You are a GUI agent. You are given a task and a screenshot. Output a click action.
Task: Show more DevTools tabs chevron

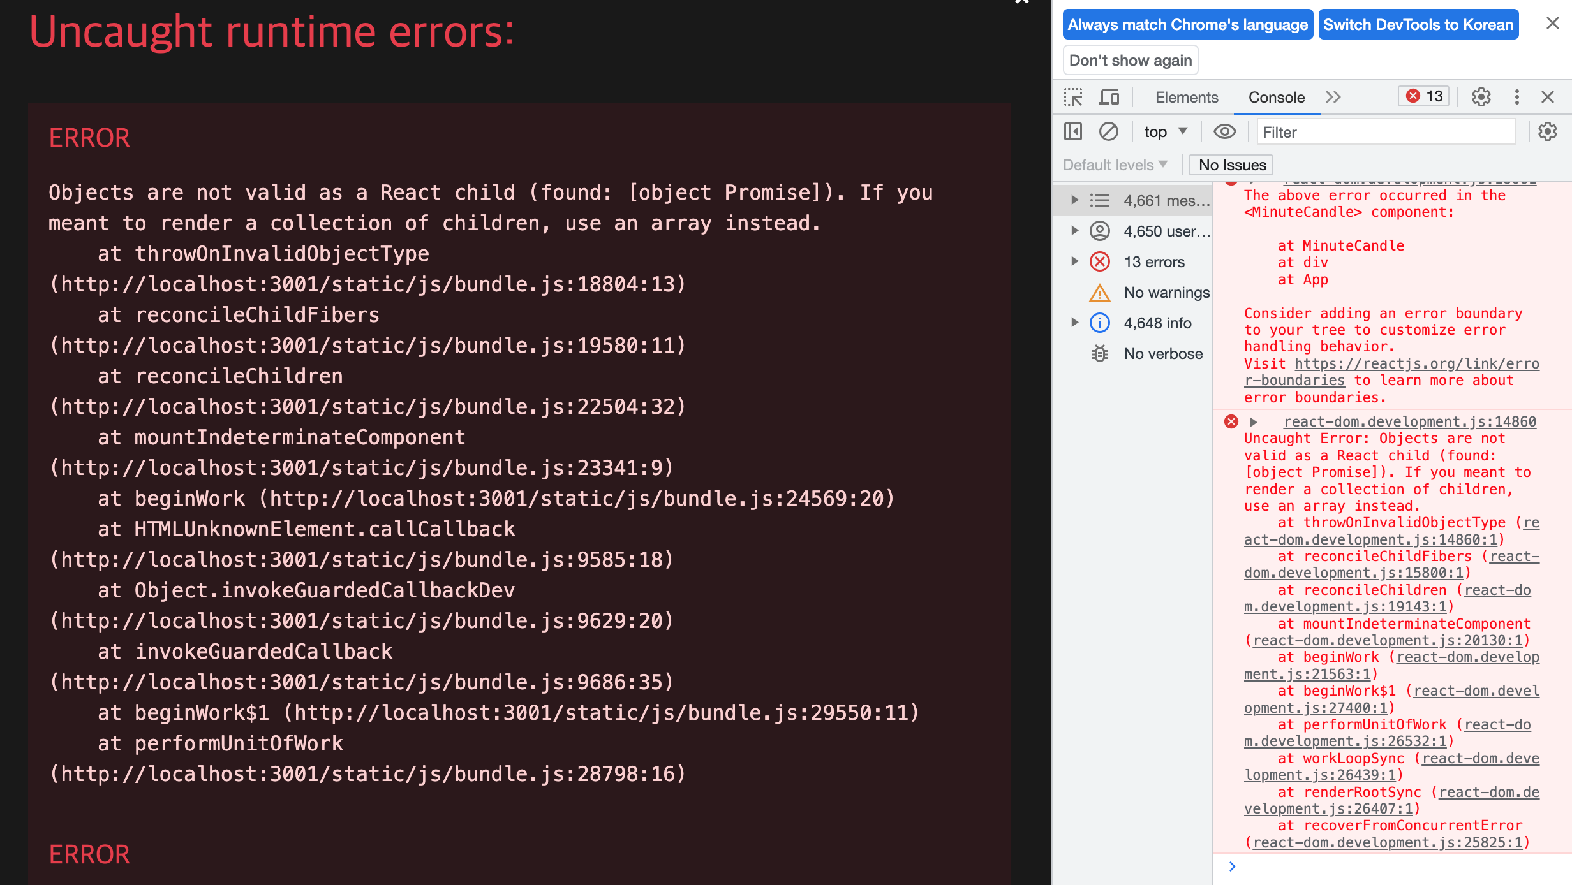tap(1333, 97)
